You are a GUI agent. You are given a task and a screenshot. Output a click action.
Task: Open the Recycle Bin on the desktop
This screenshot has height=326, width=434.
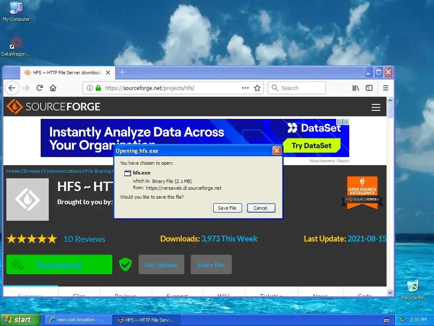pos(413,290)
